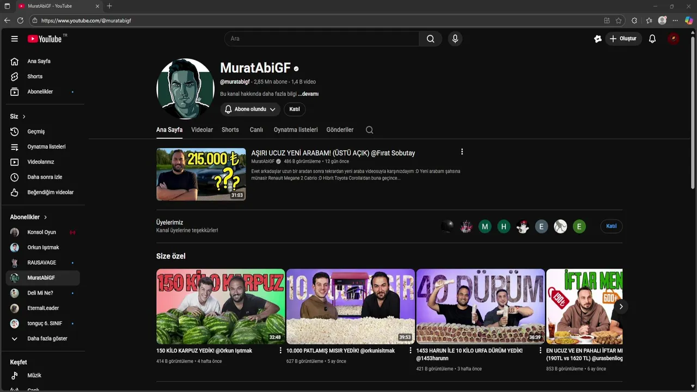Viewport: 697px width, 392px height.
Task: Open EternalLeader subscription channel
Action: pyautogui.click(x=43, y=308)
